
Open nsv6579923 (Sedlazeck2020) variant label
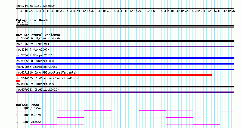(38, 90)
